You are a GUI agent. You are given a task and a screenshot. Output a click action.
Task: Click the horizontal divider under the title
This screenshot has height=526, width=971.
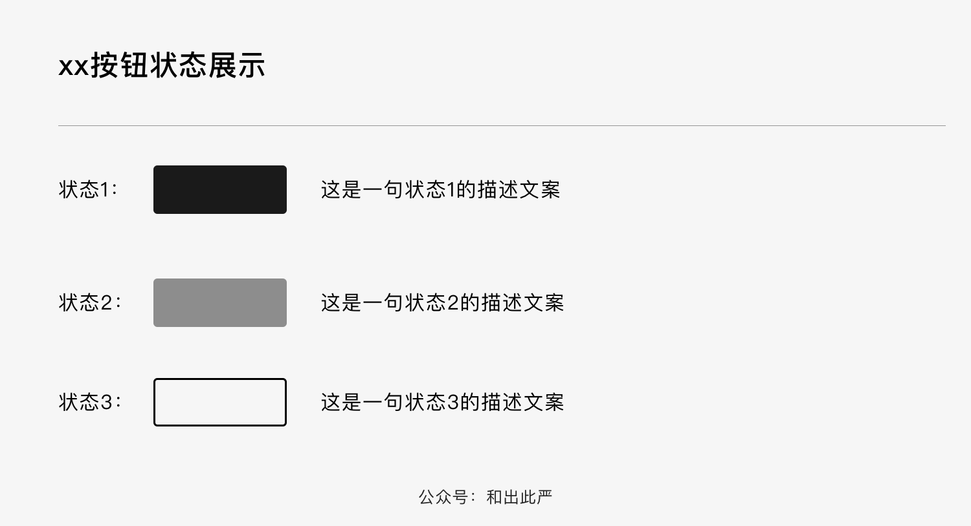[x=502, y=125]
